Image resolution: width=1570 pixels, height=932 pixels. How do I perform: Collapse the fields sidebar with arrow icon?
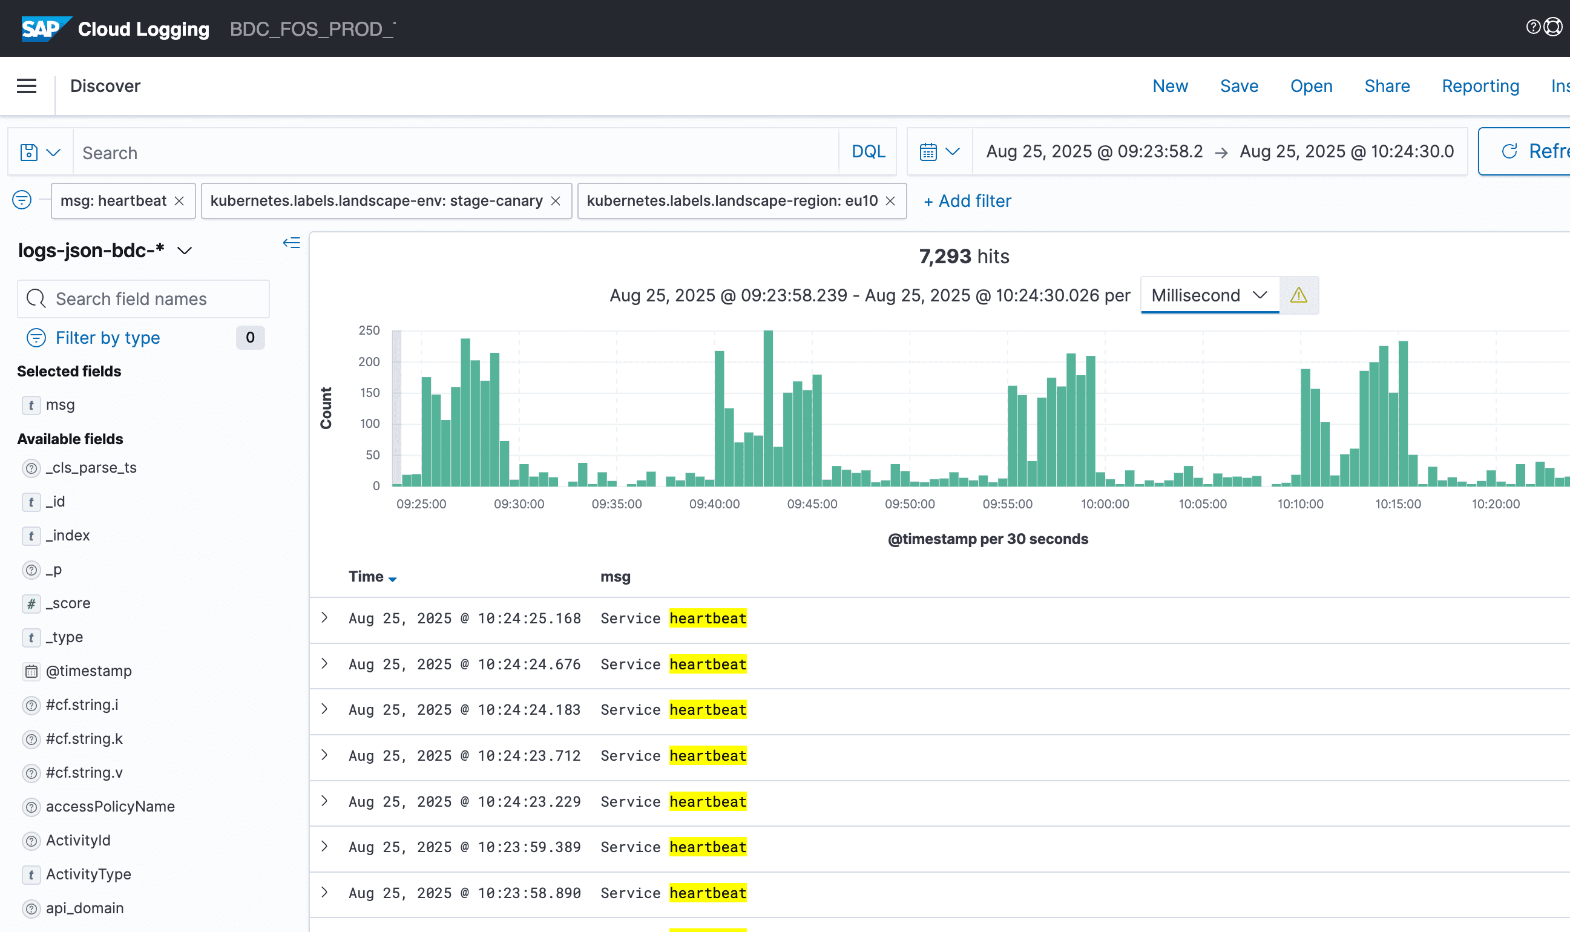[291, 243]
